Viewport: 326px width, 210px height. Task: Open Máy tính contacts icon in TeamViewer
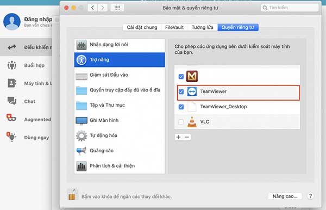tap(12, 83)
